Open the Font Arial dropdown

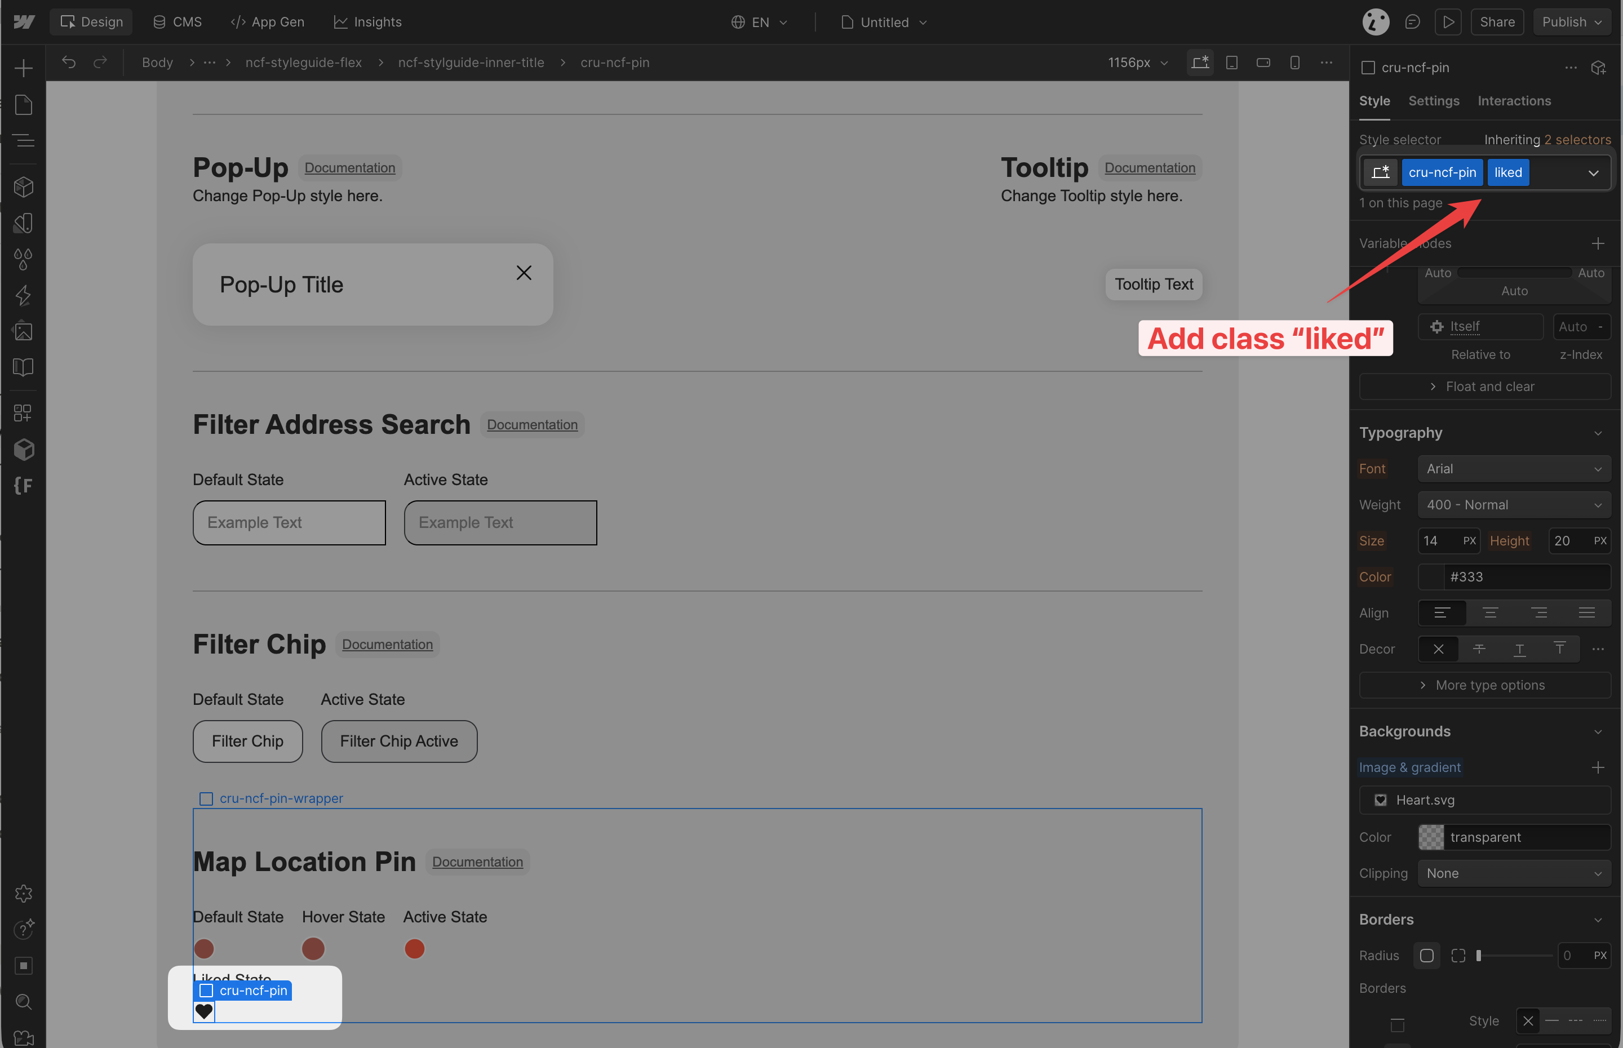(1514, 468)
